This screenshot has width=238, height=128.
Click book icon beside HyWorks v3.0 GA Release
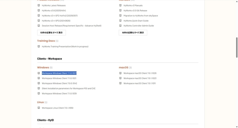click(x=120, y=10)
